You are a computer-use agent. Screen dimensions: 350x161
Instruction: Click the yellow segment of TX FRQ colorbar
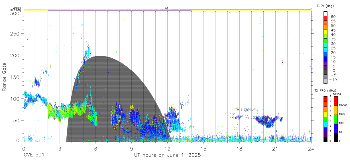coord(325,114)
